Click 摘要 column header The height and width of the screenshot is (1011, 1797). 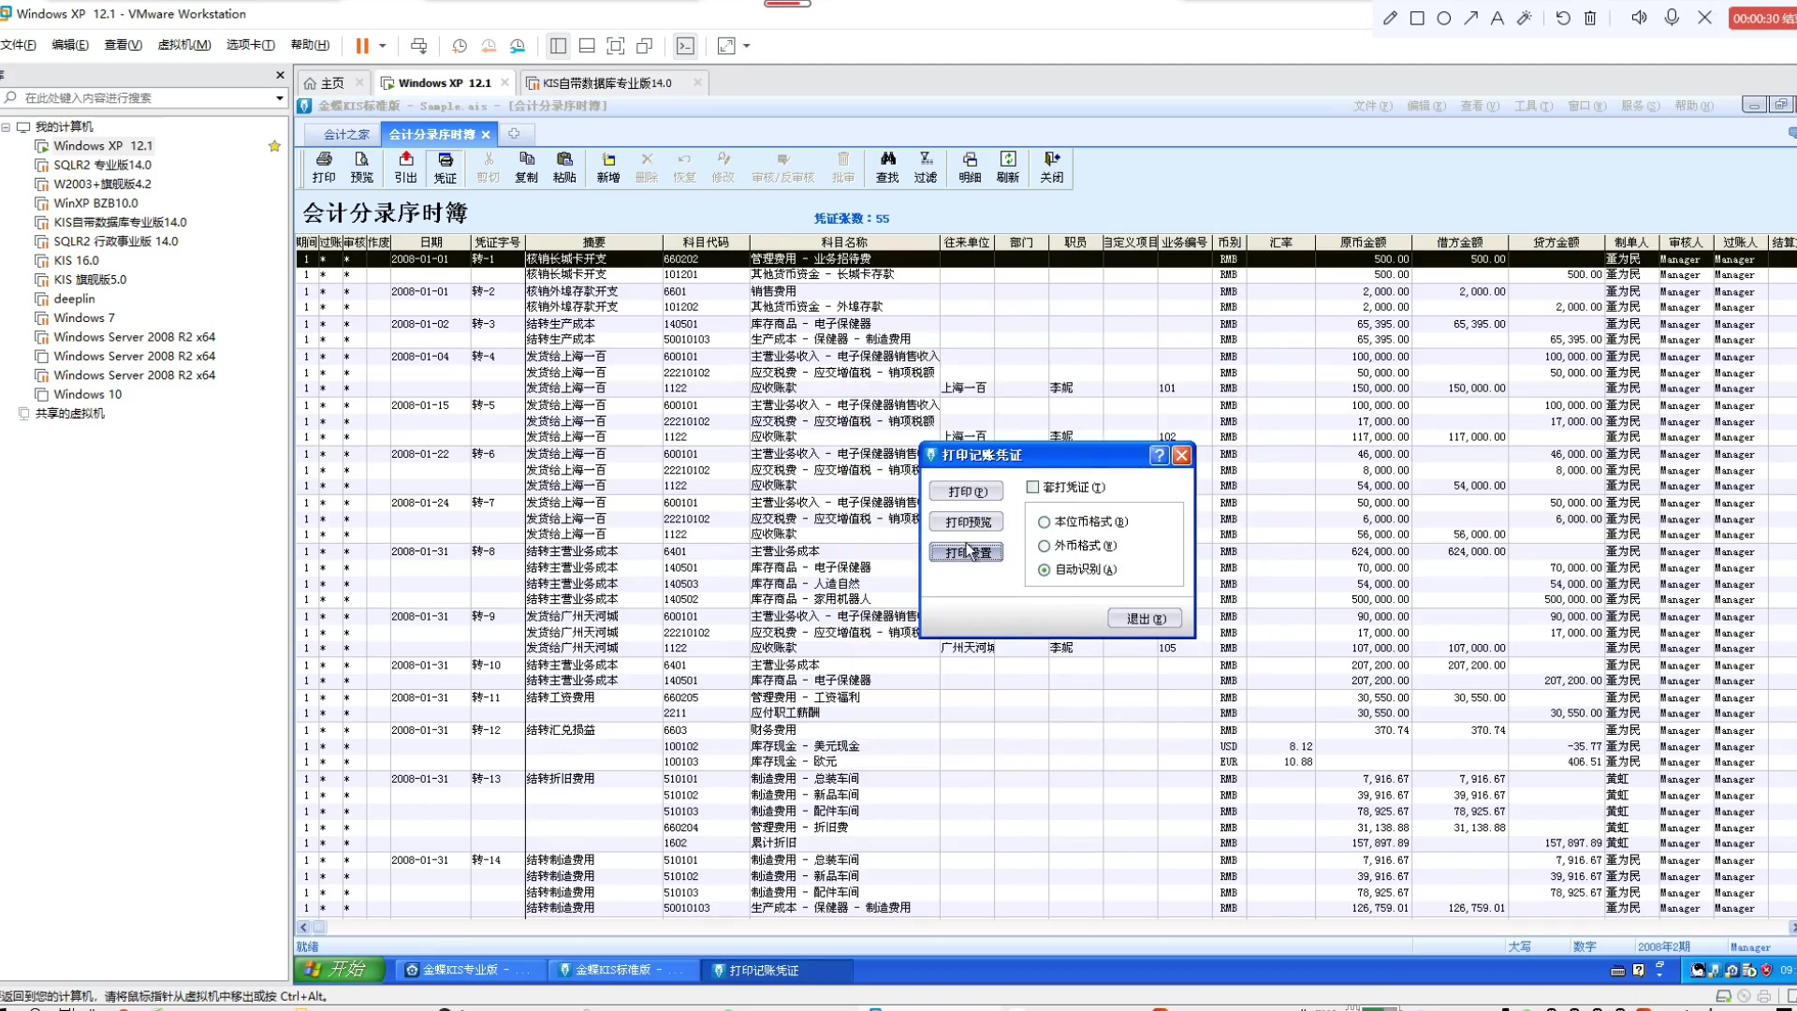coord(593,242)
